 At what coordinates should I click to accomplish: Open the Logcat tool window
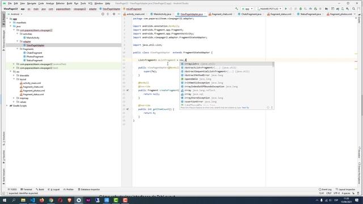[x=54, y=189]
